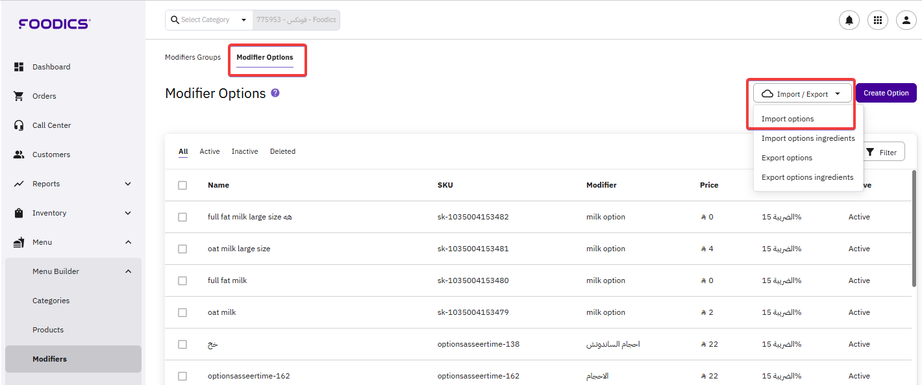Image resolution: width=922 pixels, height=385 pixels.
Task: Open Call Center headset icon
Action: [19, 125]
